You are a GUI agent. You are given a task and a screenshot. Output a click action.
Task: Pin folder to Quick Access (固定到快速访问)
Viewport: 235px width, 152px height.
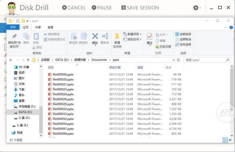coord(14,40)
